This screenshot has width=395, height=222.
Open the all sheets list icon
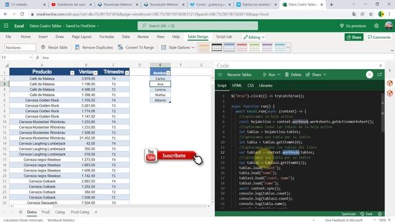(x=20, y=212)
